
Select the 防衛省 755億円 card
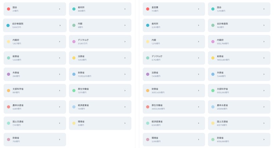point(35,139)
